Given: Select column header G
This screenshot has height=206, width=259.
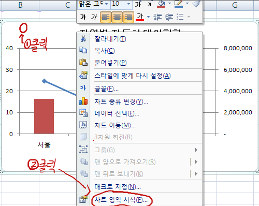Looking at the screenshot, I should [235, 5].
